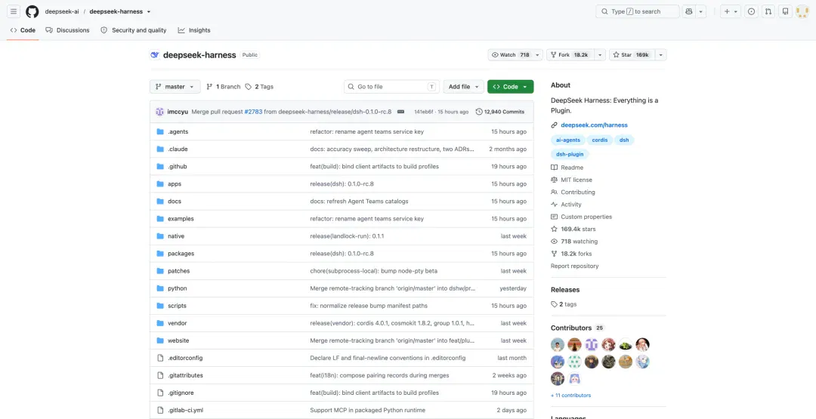View the MIT license link
This screenshot has height=419, width=816.
pyautogui.click(x=571, y=180)
